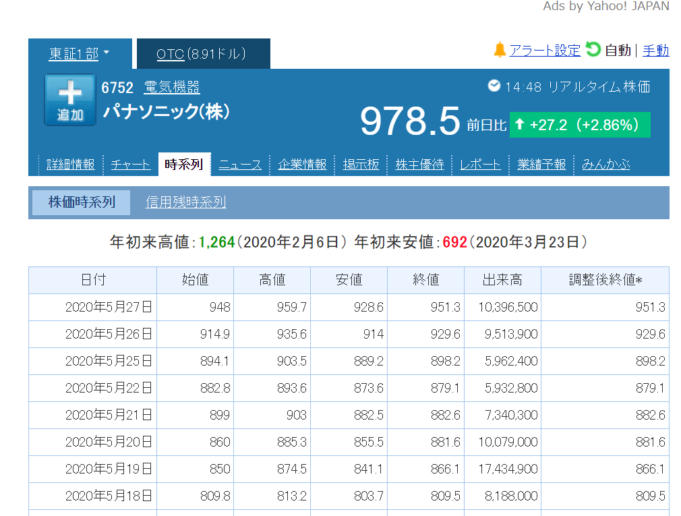Click the 出来高 column header
This screenshot has width=681, height=516.
[x=503, y=280]
